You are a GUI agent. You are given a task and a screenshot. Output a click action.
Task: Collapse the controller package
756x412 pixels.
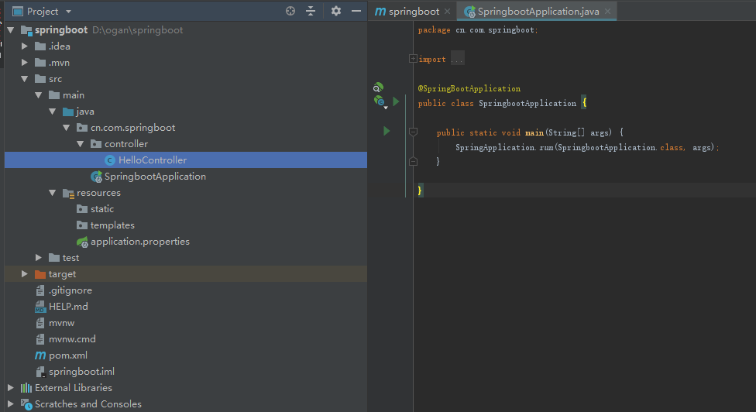(x=80, y=143)
